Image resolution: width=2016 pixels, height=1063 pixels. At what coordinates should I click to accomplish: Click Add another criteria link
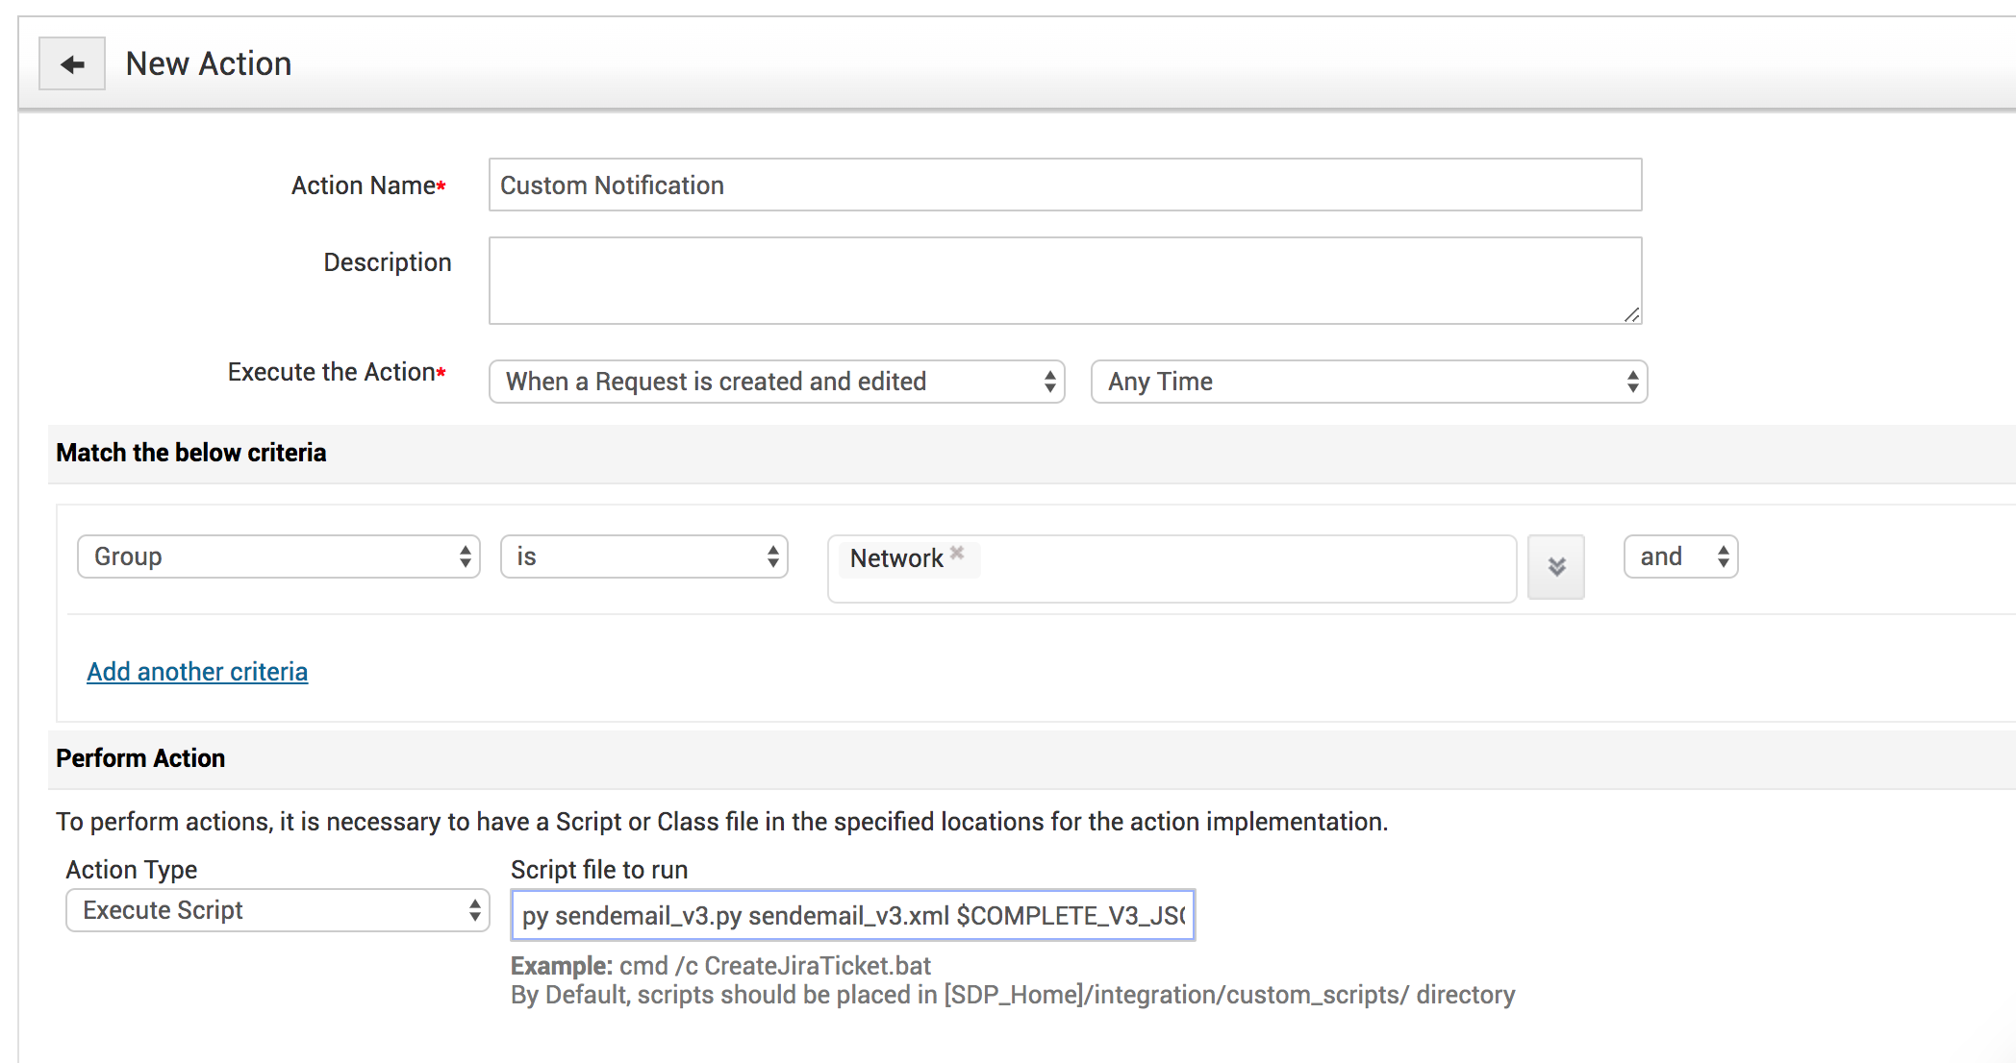coord(197,672)
